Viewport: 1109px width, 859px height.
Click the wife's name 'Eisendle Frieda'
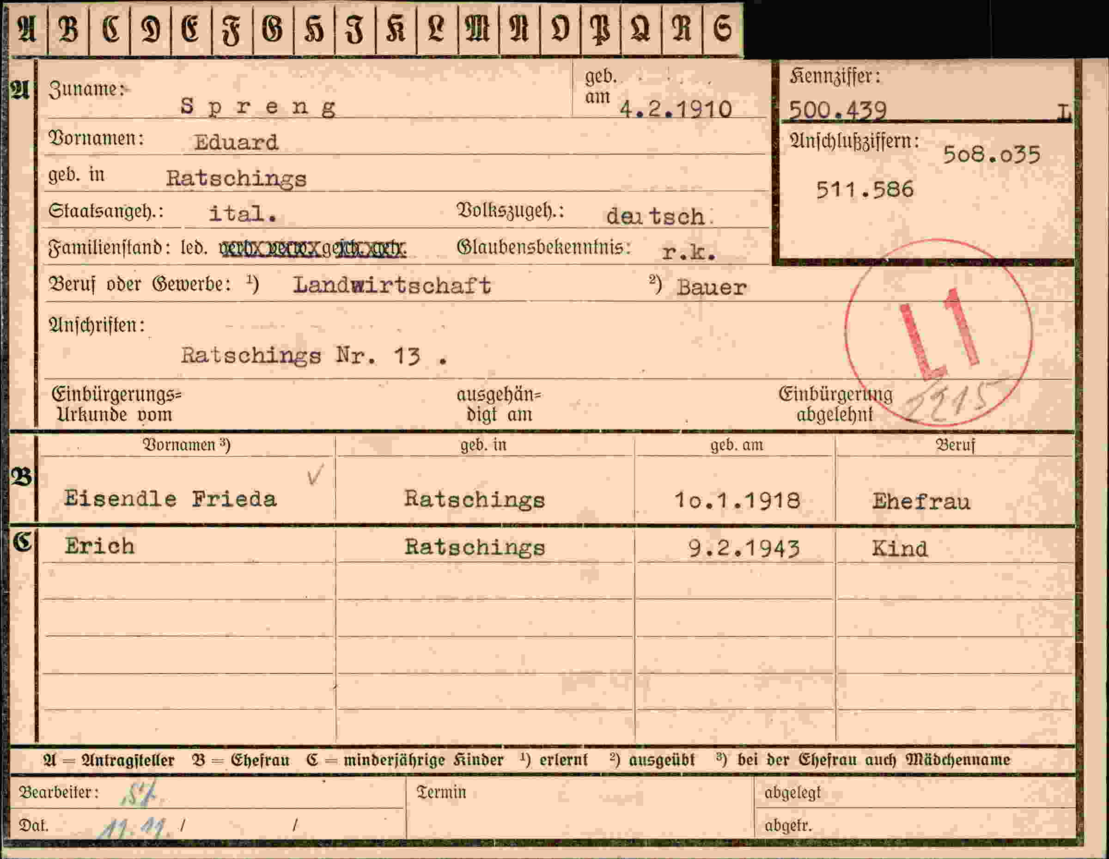pyautogui.click(x=171, y=499)
